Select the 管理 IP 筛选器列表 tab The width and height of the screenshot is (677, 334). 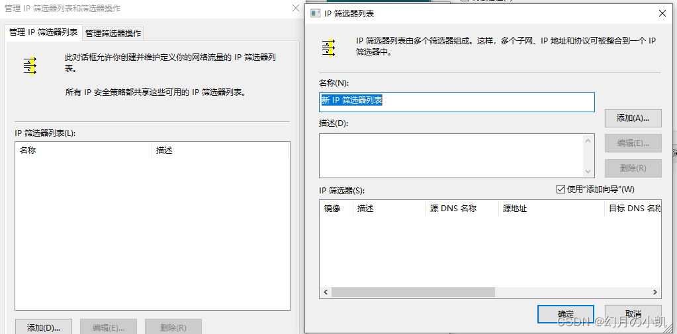coord(43,32)
